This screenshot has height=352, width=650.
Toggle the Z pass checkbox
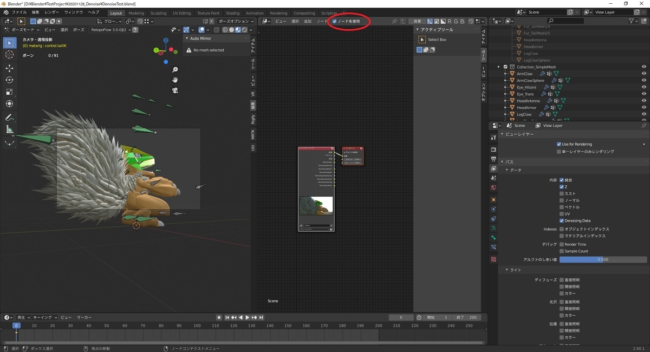tap(562, 187)
